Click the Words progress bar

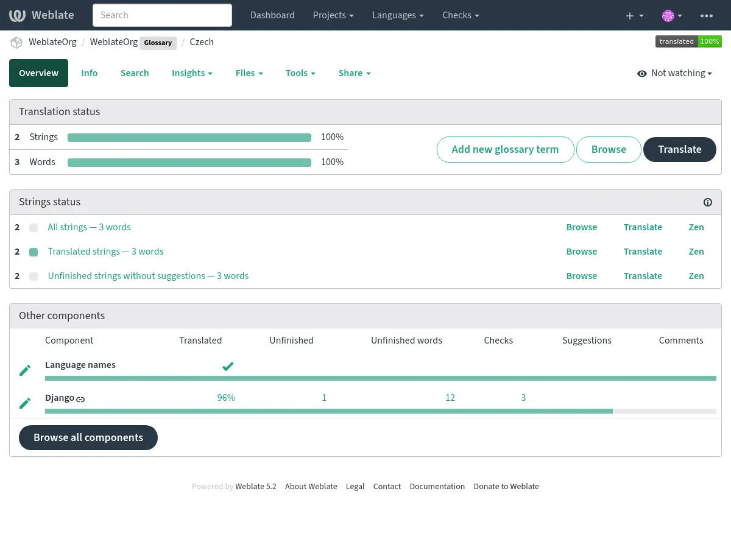pos(189,163)
